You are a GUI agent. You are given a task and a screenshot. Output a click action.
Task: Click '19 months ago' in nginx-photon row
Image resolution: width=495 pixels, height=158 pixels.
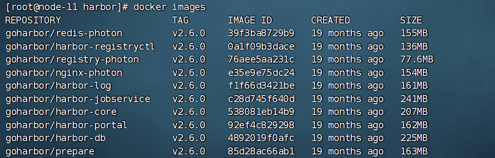[347, 73]
